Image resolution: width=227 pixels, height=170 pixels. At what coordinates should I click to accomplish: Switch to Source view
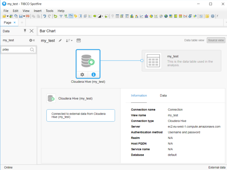click(x=216, y=40)
